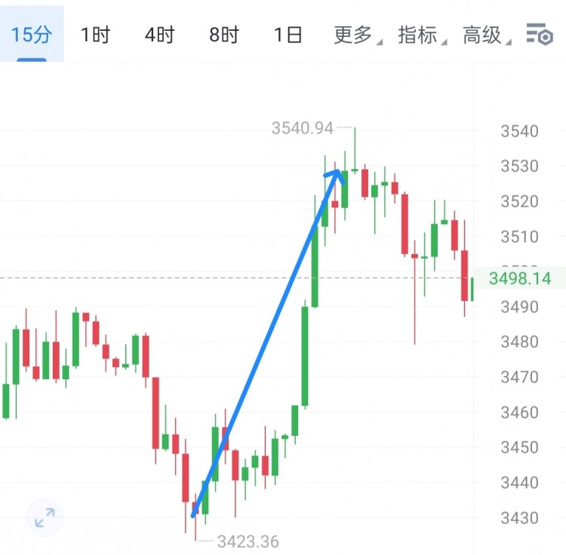
Task: Click the 3540.94 high price label
Action: [x=302, y=128]
